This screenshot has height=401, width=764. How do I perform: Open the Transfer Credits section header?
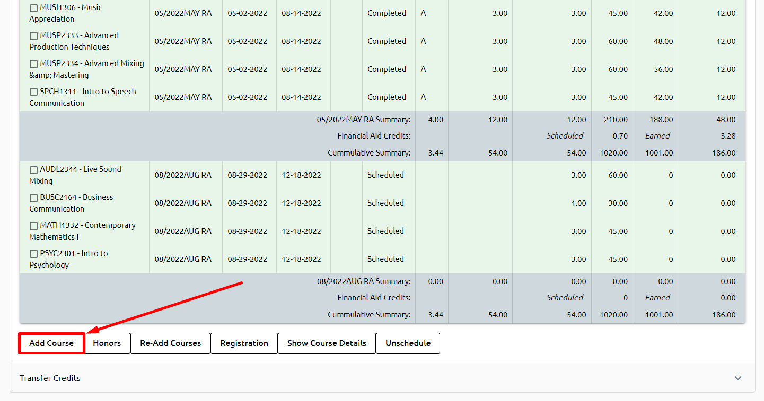point(50,378)
